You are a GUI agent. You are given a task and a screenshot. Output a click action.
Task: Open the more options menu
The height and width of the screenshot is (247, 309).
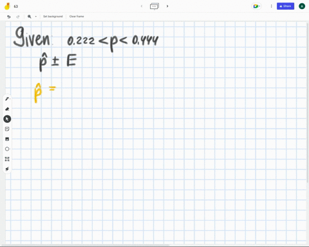[x=271, y=6]
